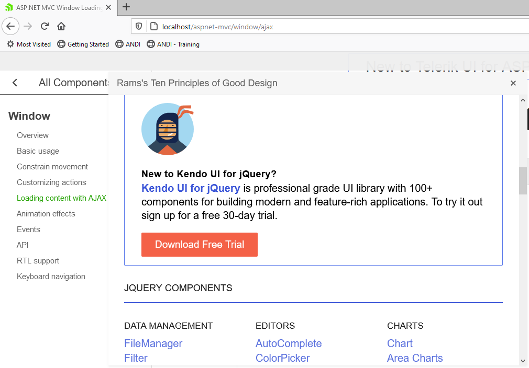Open a new browser tab
This screenshot has width=529, height=368.
126,7
